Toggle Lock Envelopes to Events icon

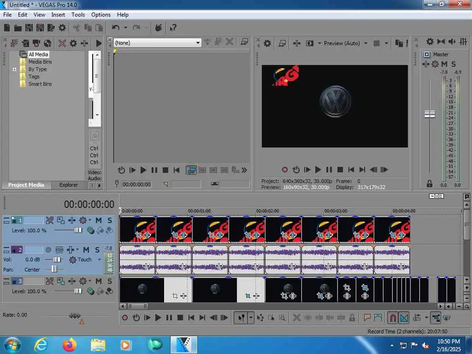tap(436, 318)
